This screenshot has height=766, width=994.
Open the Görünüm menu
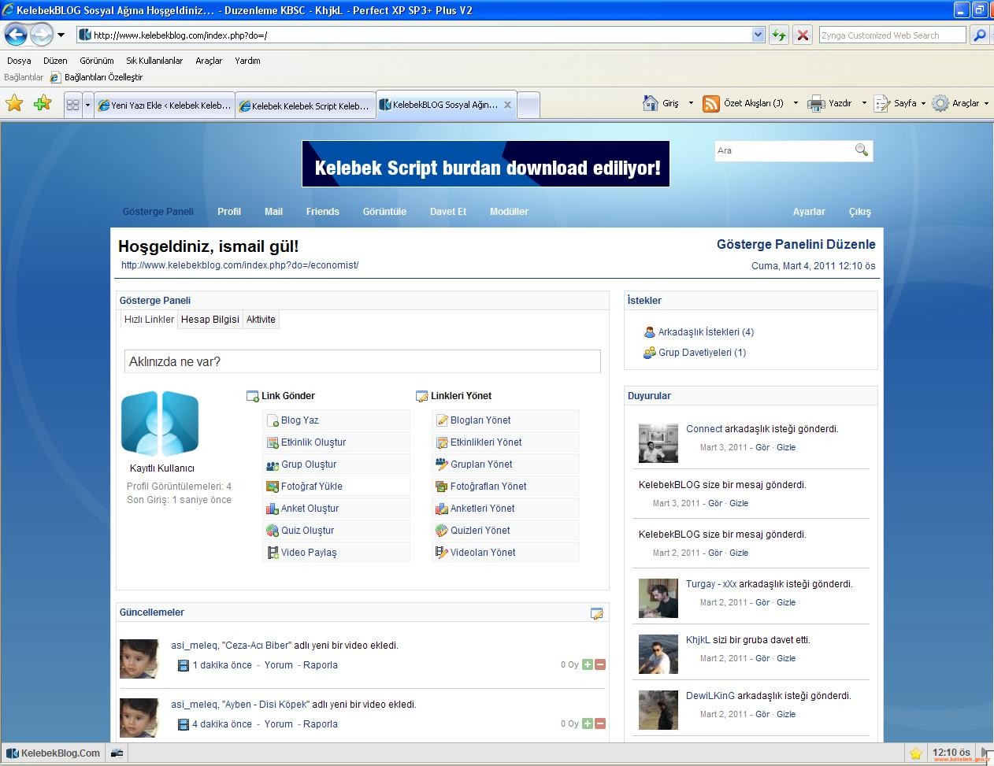pyautogui.click(x=97, y=61)
